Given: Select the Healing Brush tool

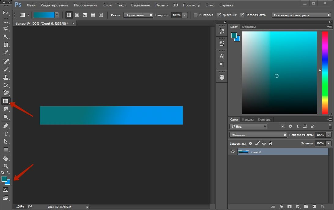Looking at the screenshot, I should [x=6, y=61].
